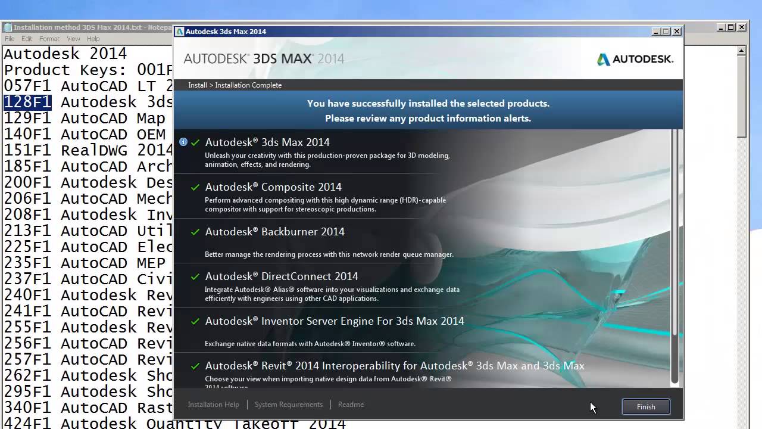Click the '255F1 Autodesk Rev' line in Notepad
762x429 pixels.
tap(88, 327)
